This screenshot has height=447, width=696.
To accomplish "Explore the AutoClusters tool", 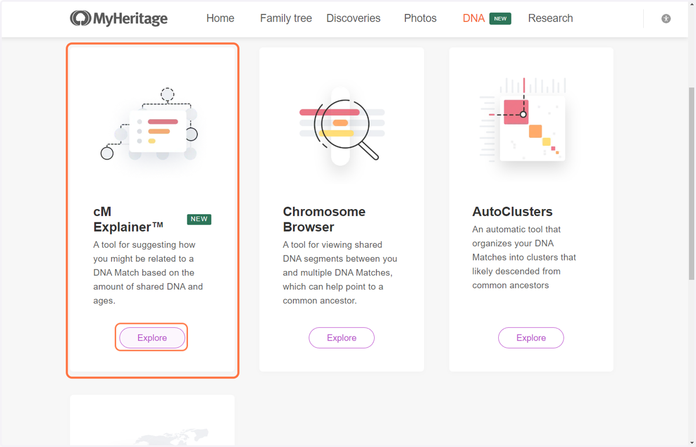I will click(531, 338).
